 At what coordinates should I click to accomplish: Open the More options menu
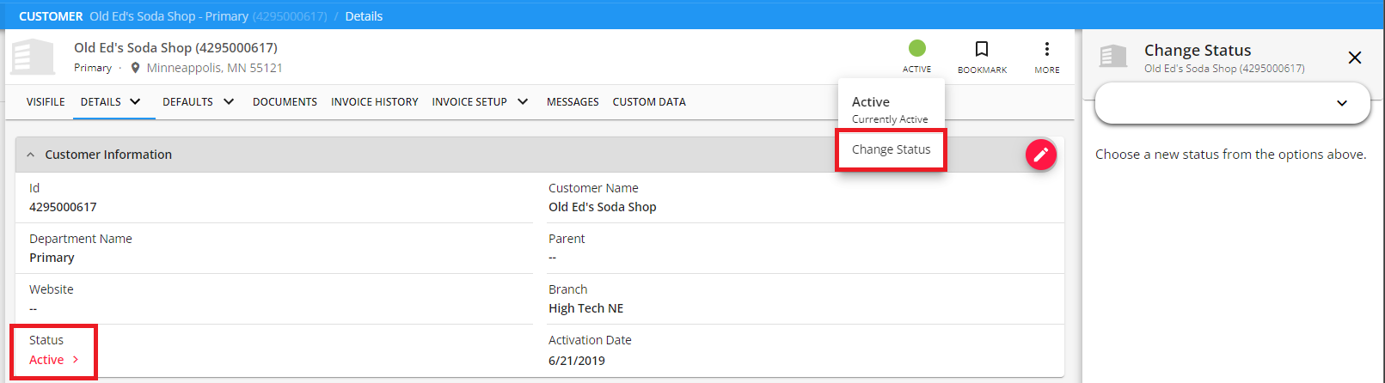pyautogui.click(x=1046, y=50)
